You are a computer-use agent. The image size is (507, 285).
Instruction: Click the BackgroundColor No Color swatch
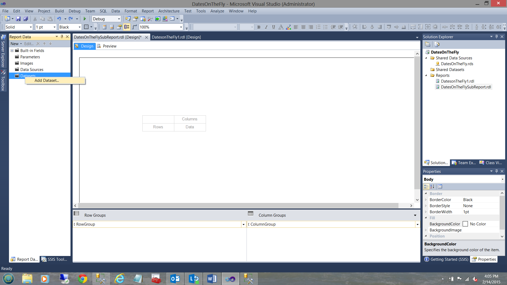click(x=465, y=224)
